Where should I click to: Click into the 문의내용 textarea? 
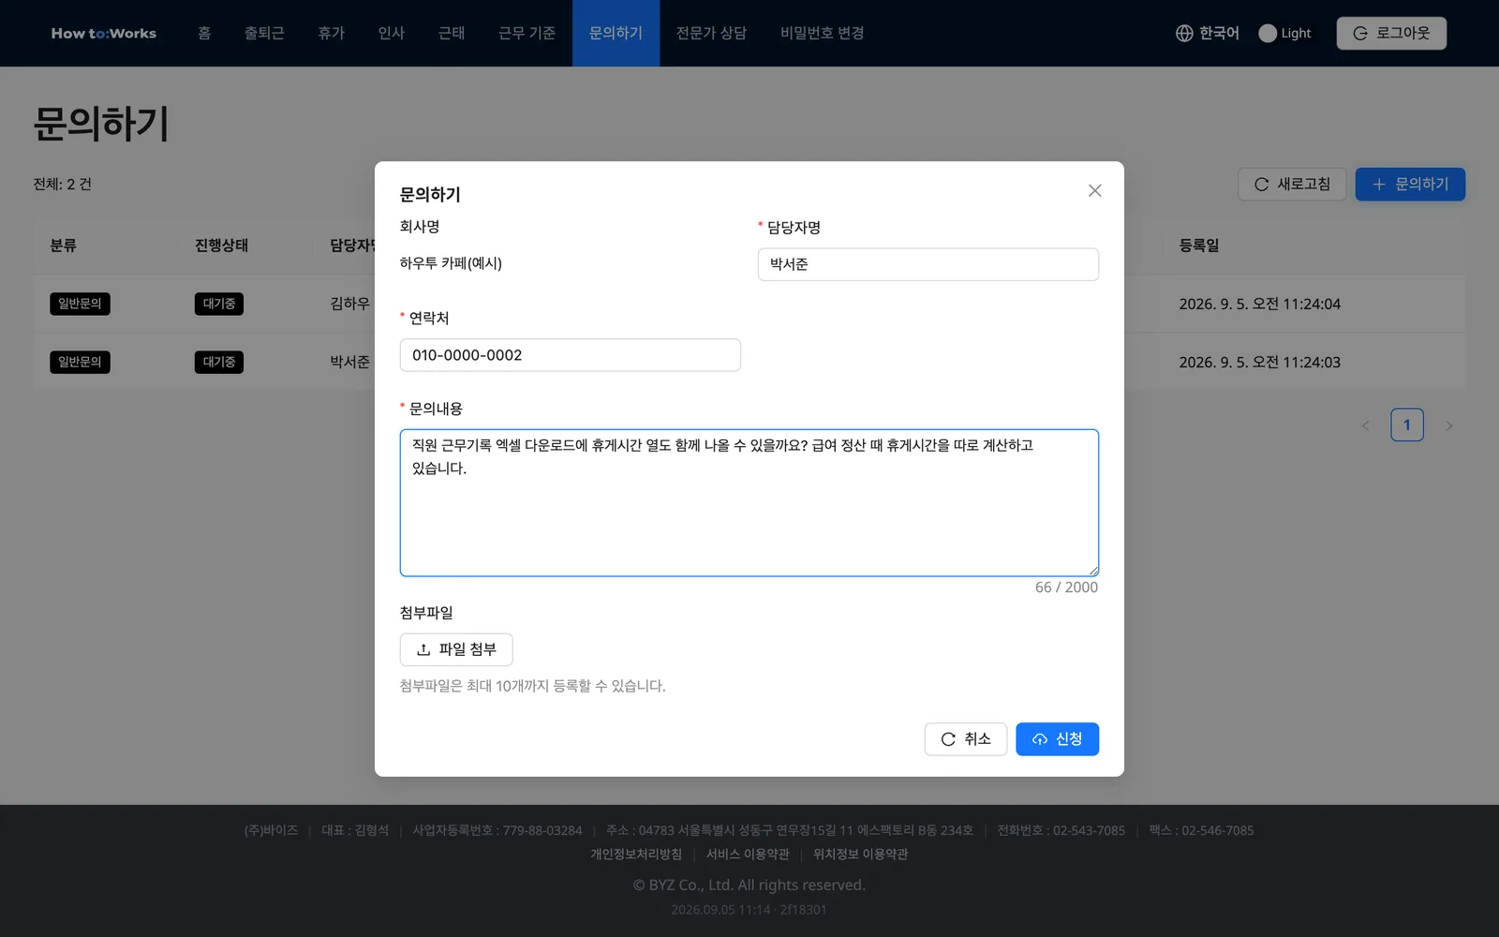[x=749, y=503]
